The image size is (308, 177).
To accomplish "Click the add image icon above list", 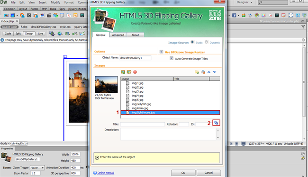I will 123,72.
